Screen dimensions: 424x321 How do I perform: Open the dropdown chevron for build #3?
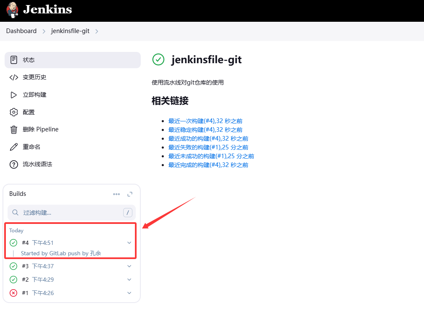point(129,266)
